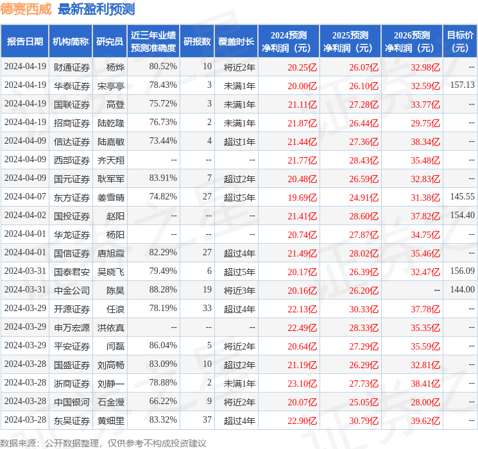
Task: Click the 浙商证券 institution cell
Action: [72, 384]
